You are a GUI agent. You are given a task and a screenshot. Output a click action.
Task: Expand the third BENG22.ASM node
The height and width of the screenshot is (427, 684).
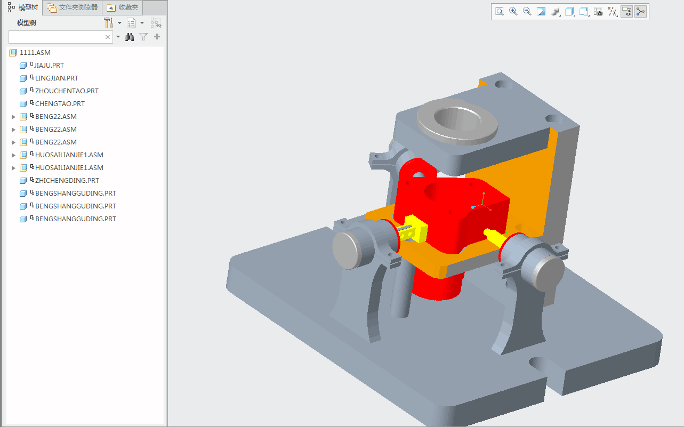pyautogui.click(x=14, y=142)
